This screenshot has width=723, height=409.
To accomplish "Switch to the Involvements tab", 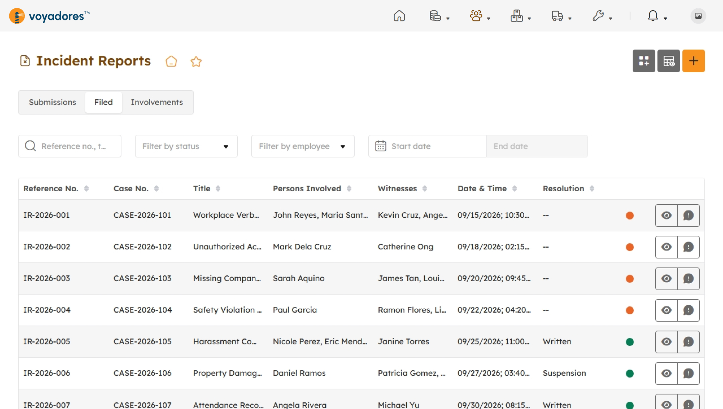I will click(x=157, y=102).
